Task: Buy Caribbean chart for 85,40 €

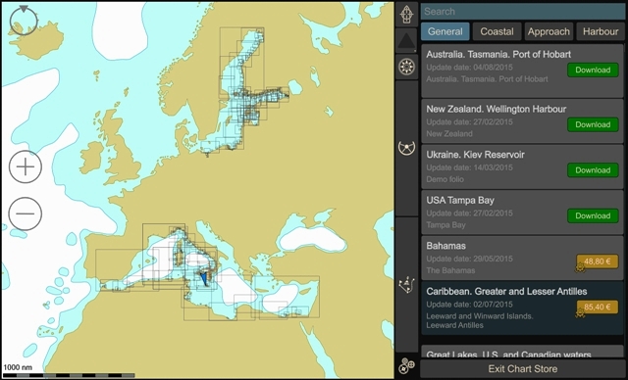Action: [x=598, y=308]
